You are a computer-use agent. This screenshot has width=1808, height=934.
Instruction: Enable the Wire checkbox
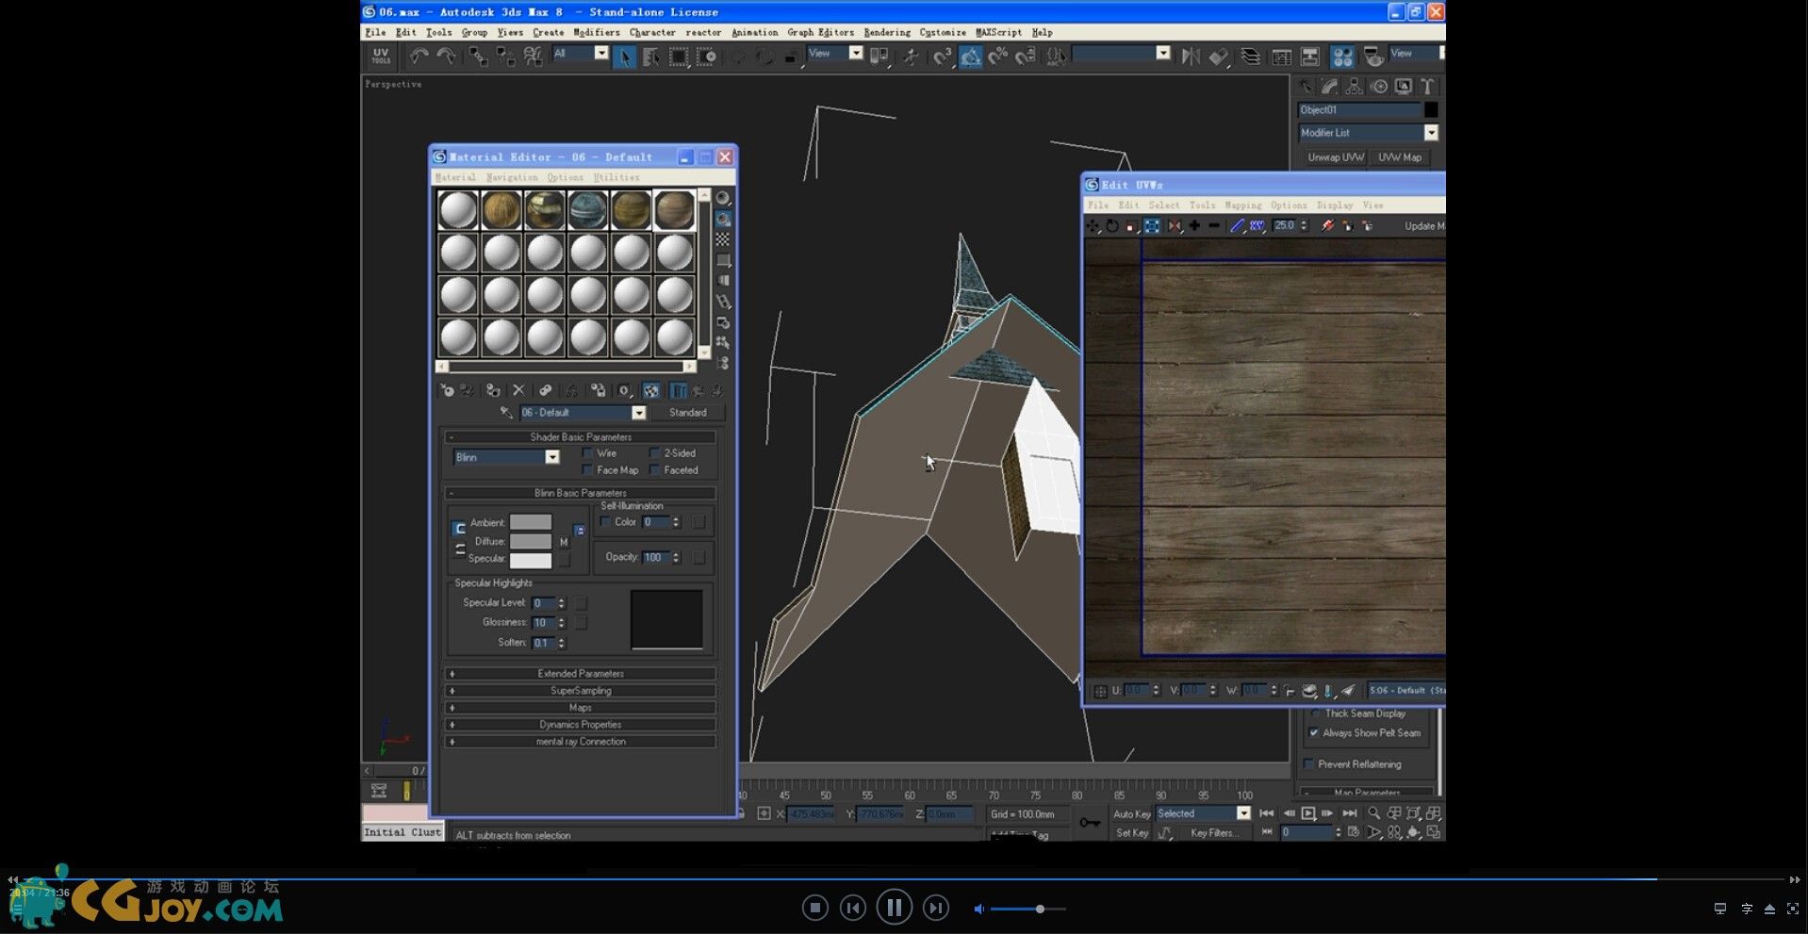587,453
